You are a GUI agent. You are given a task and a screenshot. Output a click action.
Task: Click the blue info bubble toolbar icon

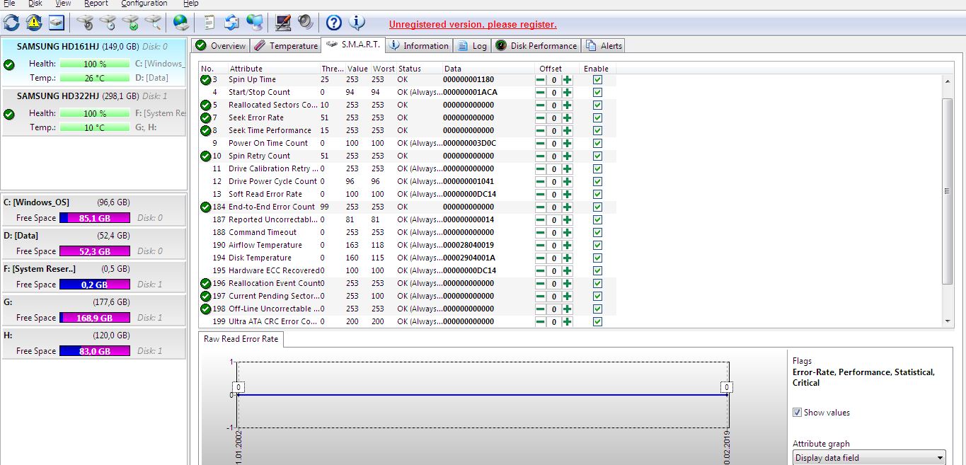[358, 23]
